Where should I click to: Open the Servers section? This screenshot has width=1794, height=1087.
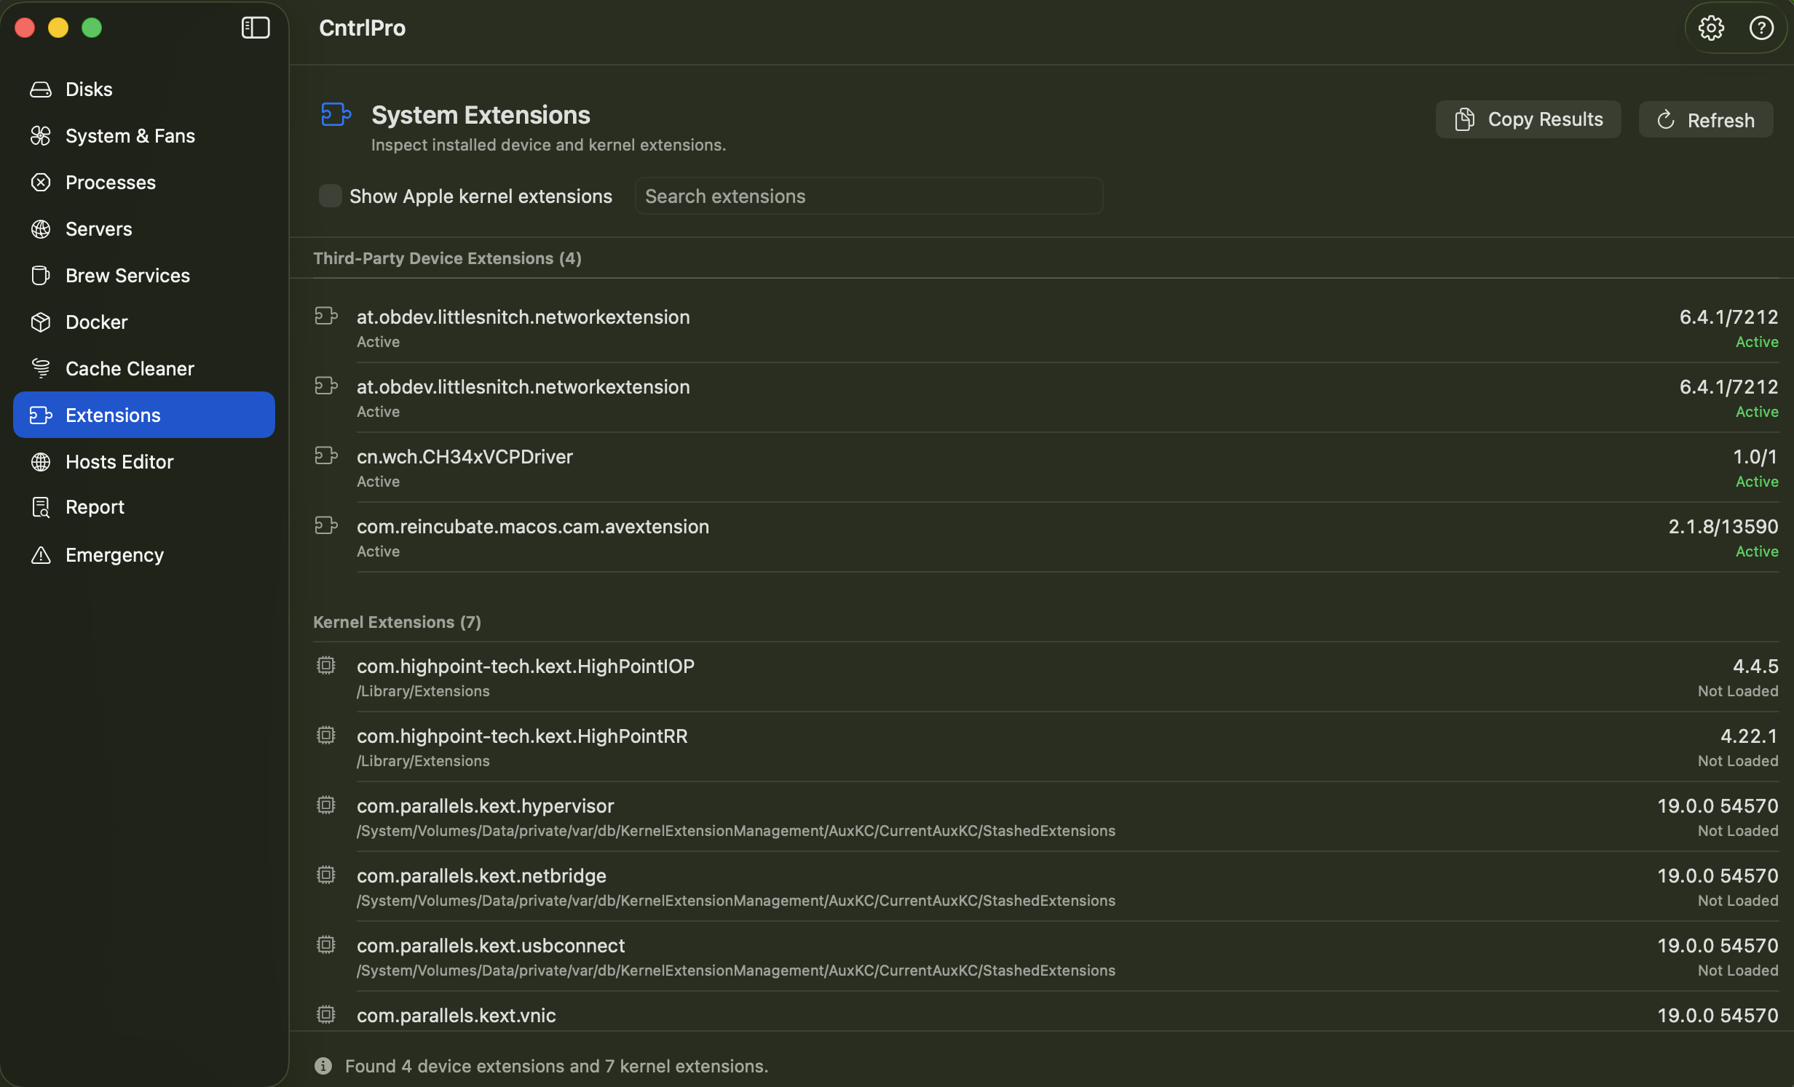click(99, 229)
